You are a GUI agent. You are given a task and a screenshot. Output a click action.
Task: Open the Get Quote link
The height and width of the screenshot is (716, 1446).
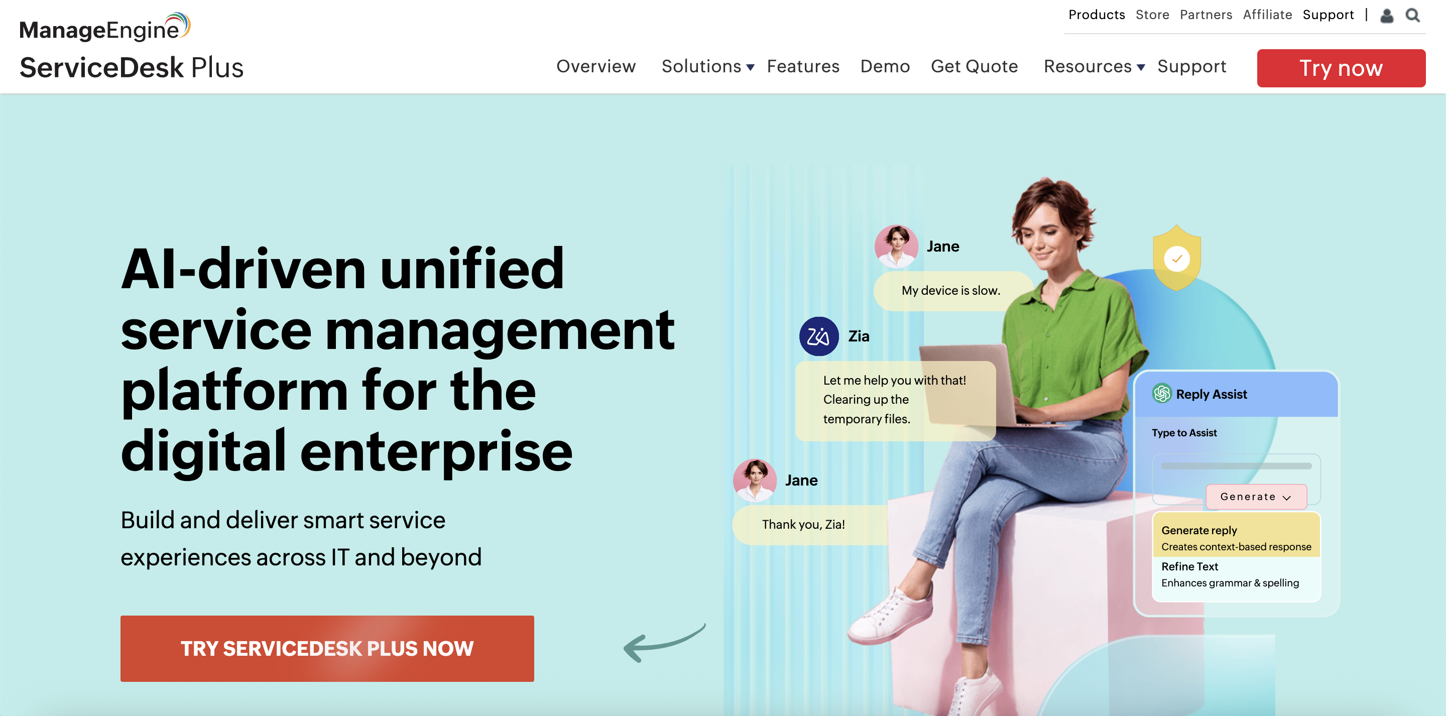[975, 66]
